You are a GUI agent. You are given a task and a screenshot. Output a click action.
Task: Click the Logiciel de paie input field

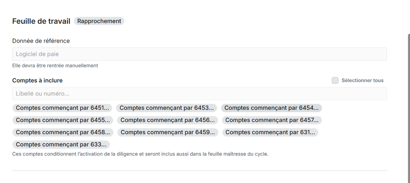click(199, 54)
